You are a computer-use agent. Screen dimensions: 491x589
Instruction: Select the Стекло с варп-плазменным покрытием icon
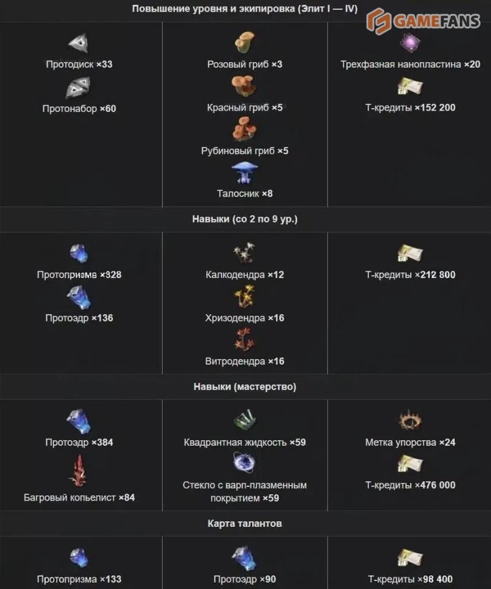244,462
